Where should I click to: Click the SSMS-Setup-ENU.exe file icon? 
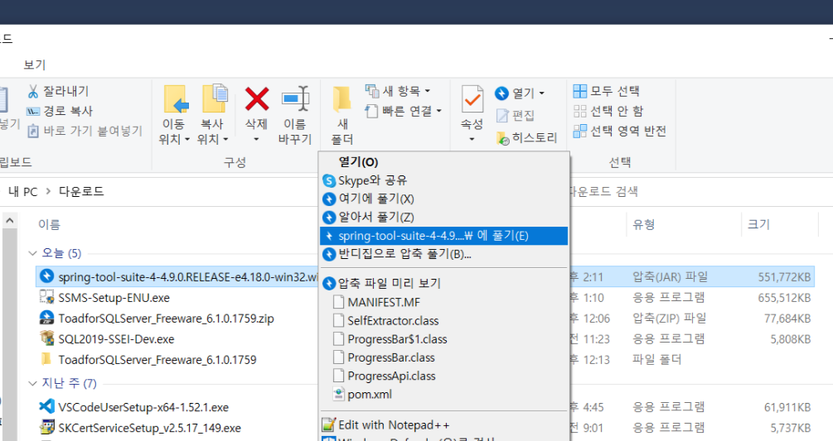pos(46,297)
